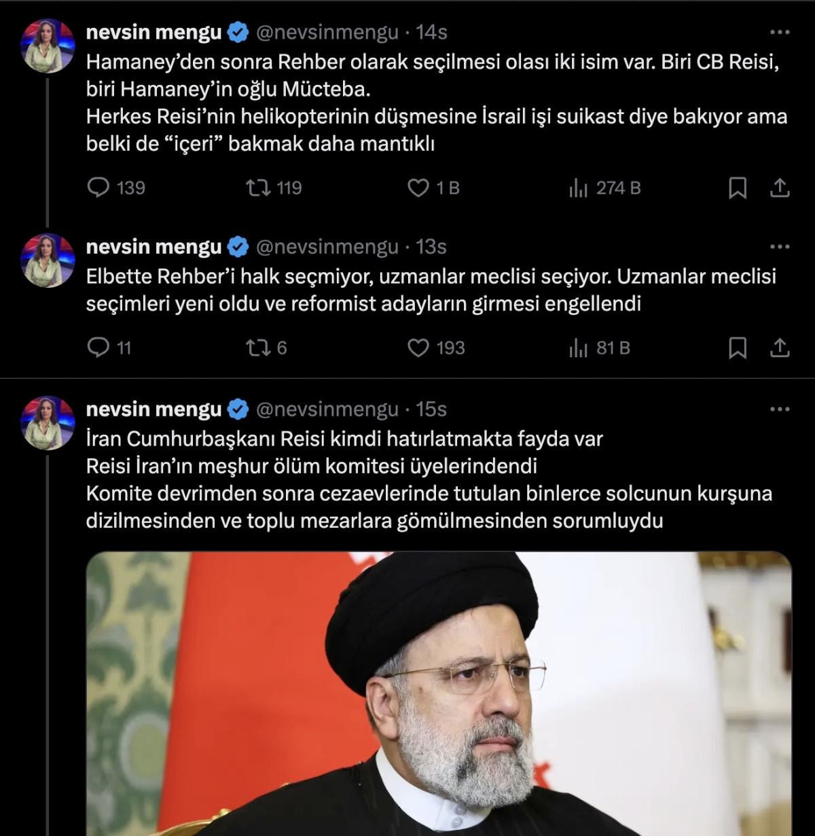Open more options menu on third tweet
This screenshot has height=836, width=815.
pos(780,410)
